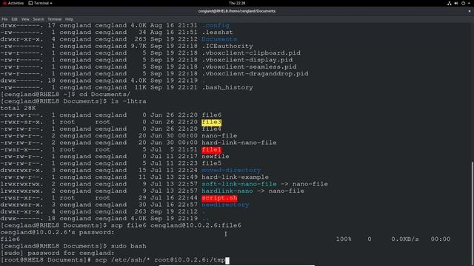Click the "cengland@10.0.2.6's password:" line
Screen dimensions: 474x266
[x=58, y=232]
